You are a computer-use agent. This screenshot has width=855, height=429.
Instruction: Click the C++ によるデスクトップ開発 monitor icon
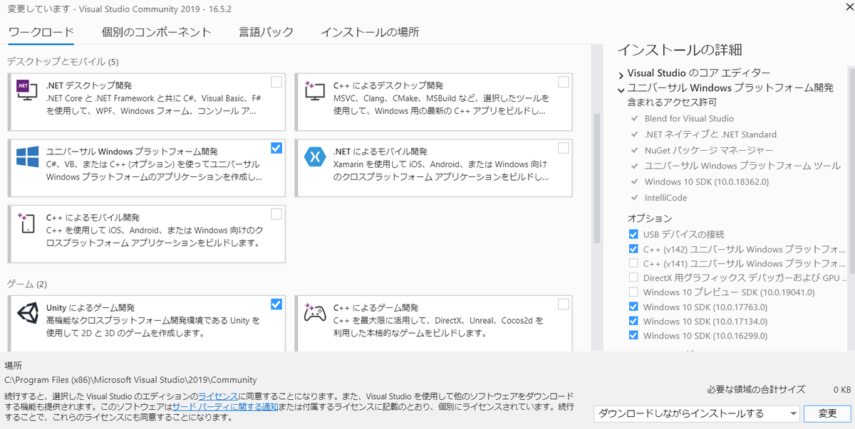[314, 90]
